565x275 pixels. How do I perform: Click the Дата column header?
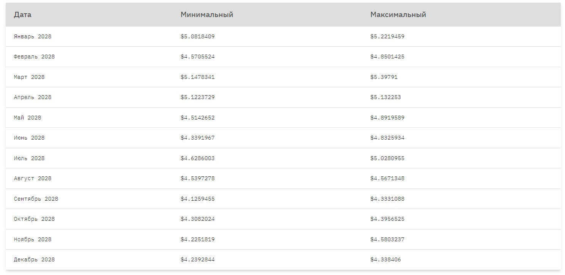click(x=22, y=15)
